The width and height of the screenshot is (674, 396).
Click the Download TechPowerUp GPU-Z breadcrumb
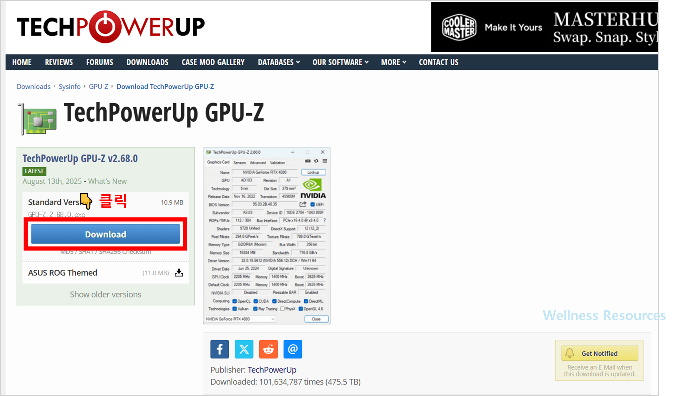[x=165, y=87]
